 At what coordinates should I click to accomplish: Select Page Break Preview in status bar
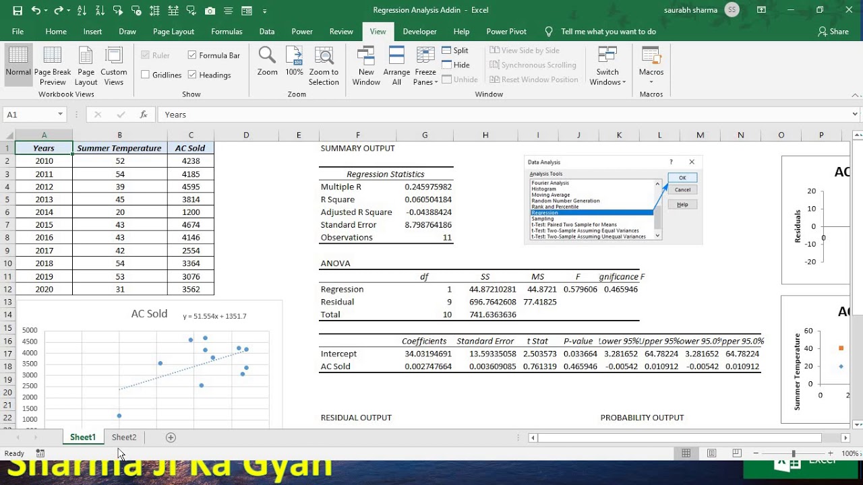(737, 453)
